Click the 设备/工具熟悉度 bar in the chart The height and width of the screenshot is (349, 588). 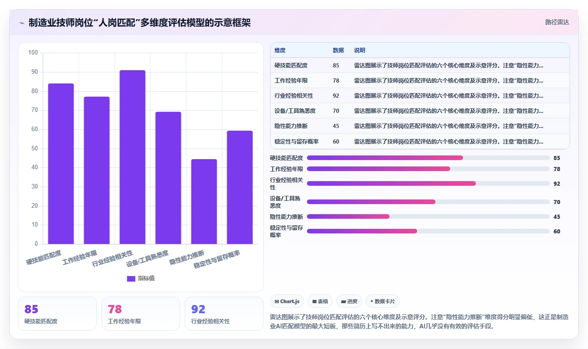(x=168, y=178)
